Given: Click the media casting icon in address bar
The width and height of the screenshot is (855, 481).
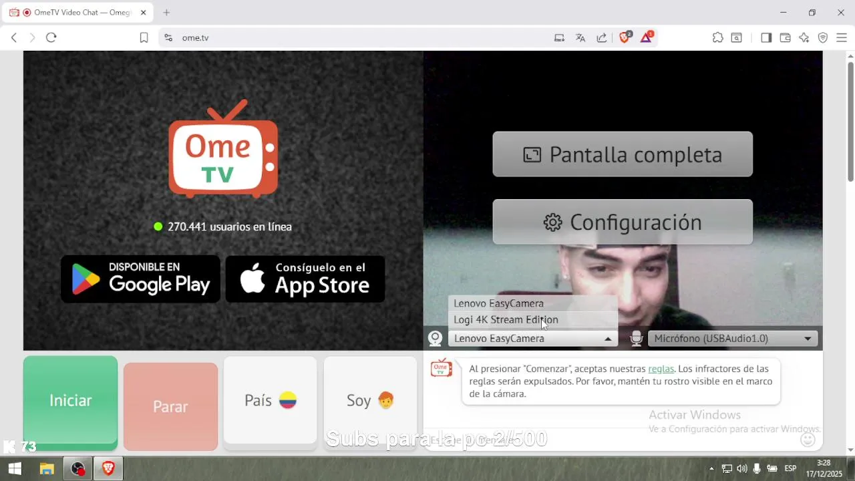Looking at the screenshot, I should pyautogui.click(x=559, y=38).
